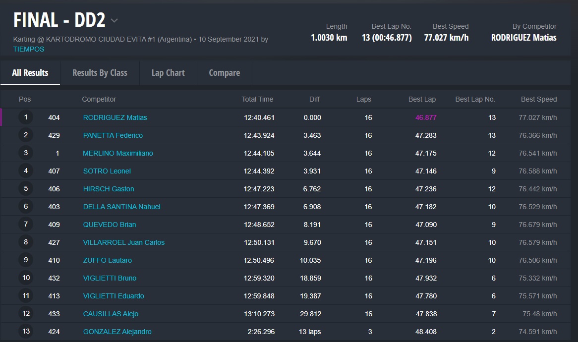The image size is (578, 342).
Task: Open GONZALEZ Alejandro competitor link
Action: point(117,332)
